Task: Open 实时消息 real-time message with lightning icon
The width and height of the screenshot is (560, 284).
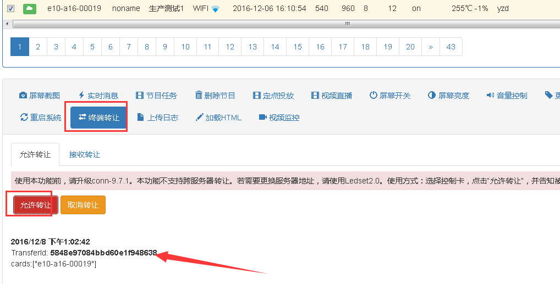Action: click(x=98, y=96)
